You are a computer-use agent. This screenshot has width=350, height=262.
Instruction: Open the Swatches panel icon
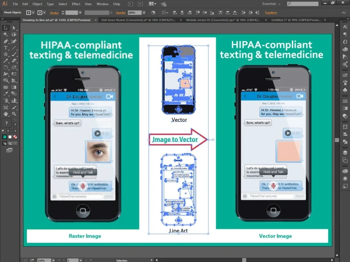pyautogui.click(x=345, y=75)
